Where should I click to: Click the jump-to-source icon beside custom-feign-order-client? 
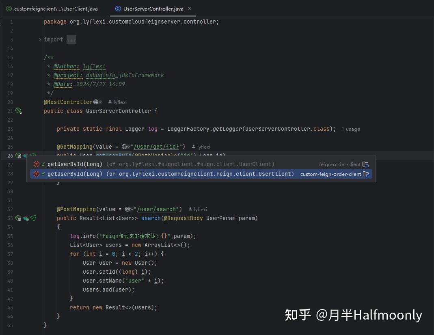[366, 174]
